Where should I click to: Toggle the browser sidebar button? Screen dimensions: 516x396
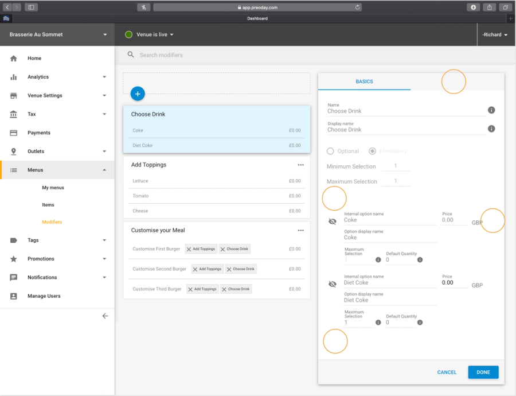pyautogui.click(x=32, y=7)
